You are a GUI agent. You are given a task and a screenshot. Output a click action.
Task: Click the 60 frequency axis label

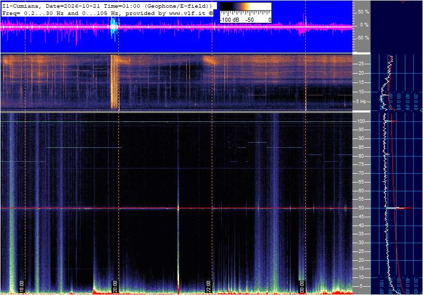pyautogui.click(x=361, y=191)
